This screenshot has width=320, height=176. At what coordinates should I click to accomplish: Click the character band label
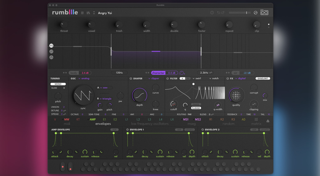[x=158, y=73]
